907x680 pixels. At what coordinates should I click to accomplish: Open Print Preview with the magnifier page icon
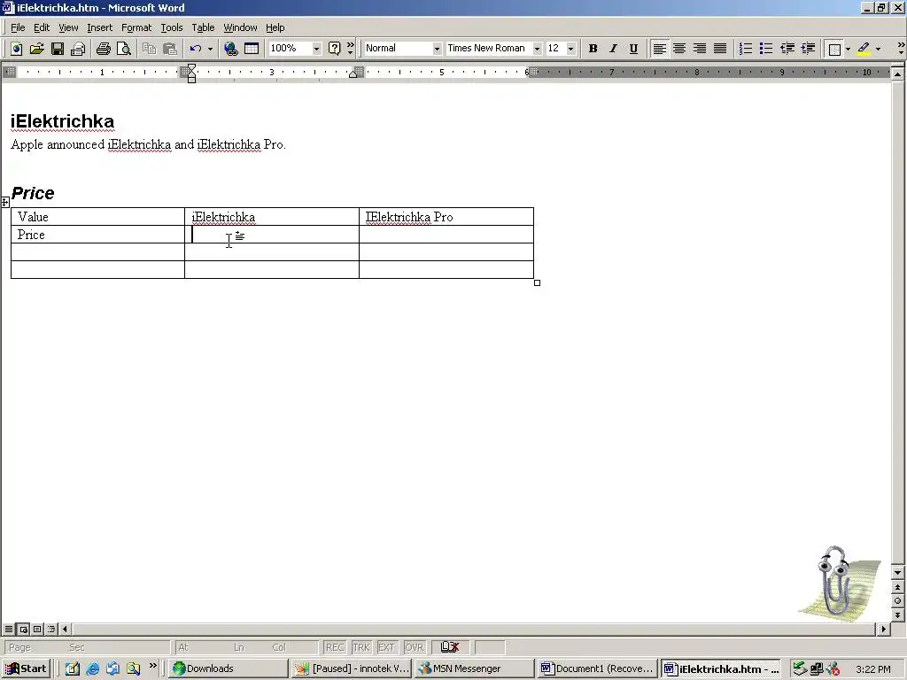point(124,49)
